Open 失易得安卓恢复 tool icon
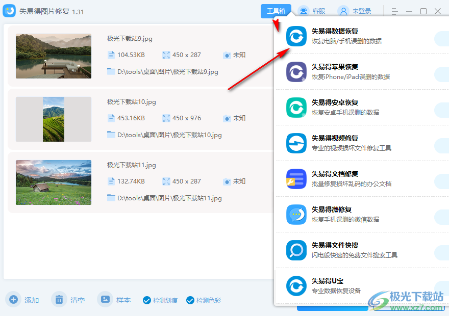Screen dimensions: 449x316 point(296,108)
